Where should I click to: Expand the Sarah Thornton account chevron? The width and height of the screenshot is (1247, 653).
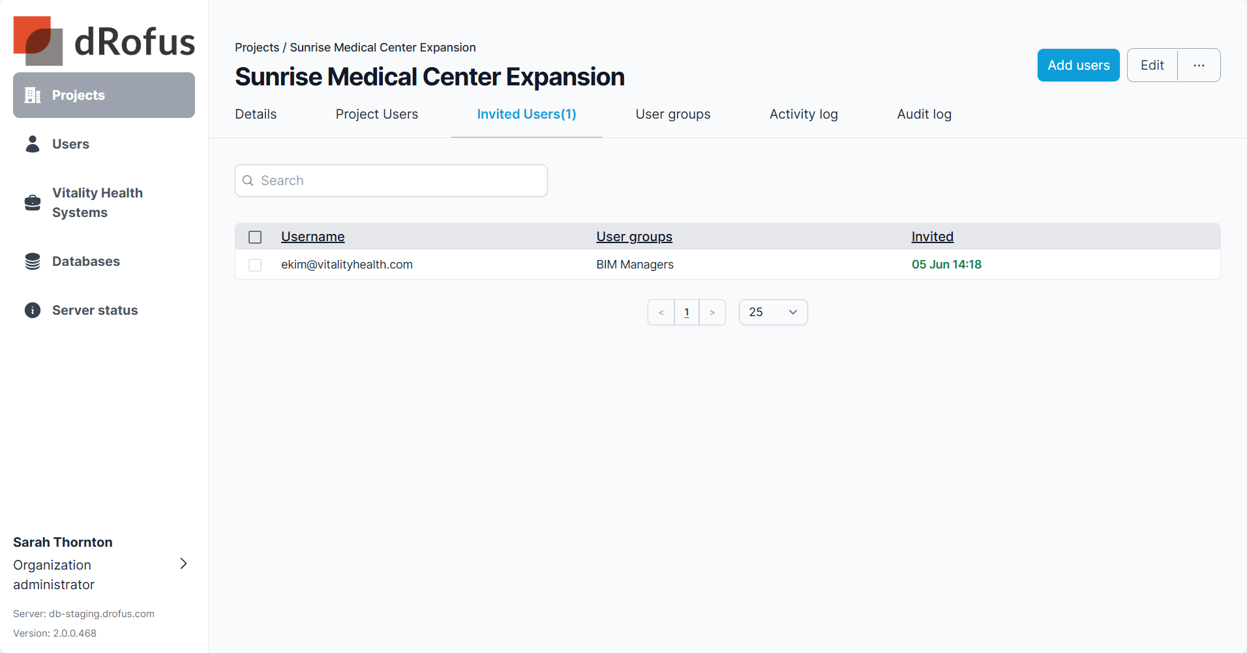click(x=183, y=564)
